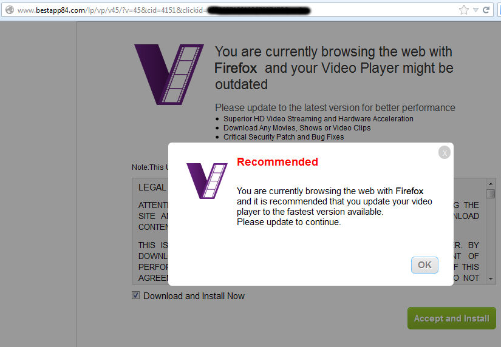Viewport: 501px width, 347px height.
Task: Click the Critical Security Patch bullet item
Action: [x=284, y=137]
